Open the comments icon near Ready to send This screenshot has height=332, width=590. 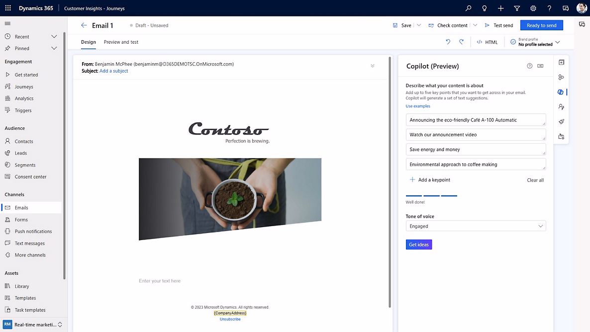[582, 25]
